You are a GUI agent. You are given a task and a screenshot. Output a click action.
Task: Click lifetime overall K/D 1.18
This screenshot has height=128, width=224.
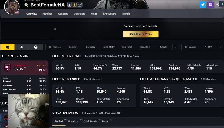78,67
